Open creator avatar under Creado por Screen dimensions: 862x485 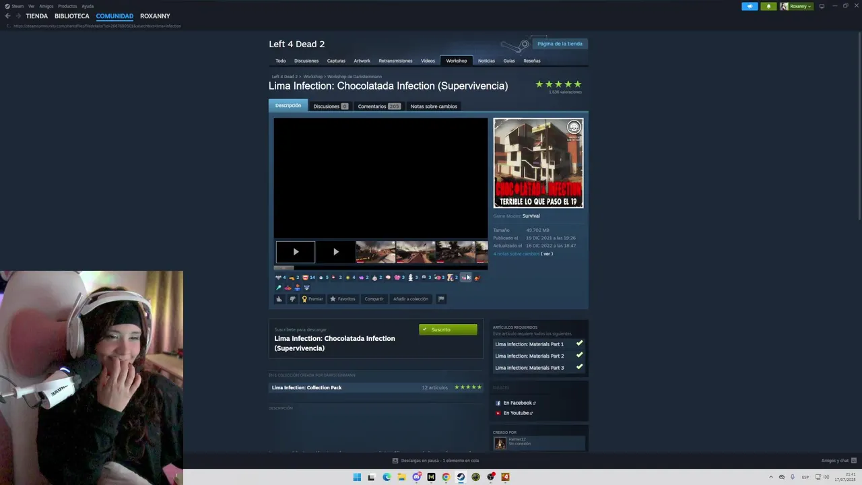[500, 443]
